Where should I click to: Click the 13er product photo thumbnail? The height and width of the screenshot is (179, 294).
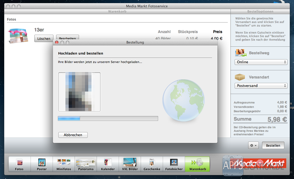tap(18, 36)
